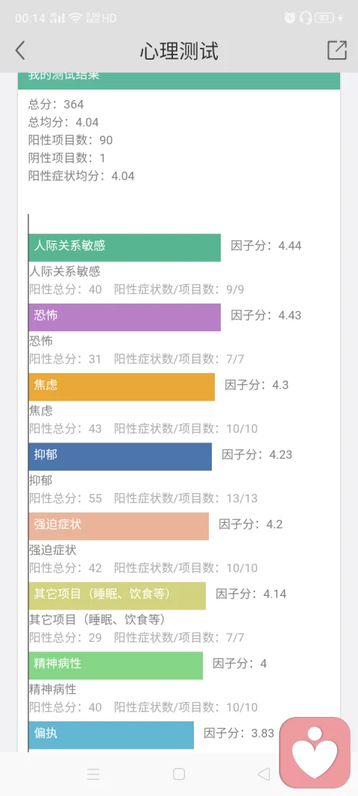The width and height of the screenshot is (358, 796).
Task: Tap the Android back triangle button
Action: click(x=264, y=774)
